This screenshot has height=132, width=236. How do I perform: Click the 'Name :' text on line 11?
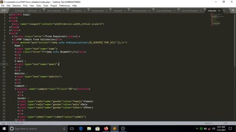click(x=19, y=45)
